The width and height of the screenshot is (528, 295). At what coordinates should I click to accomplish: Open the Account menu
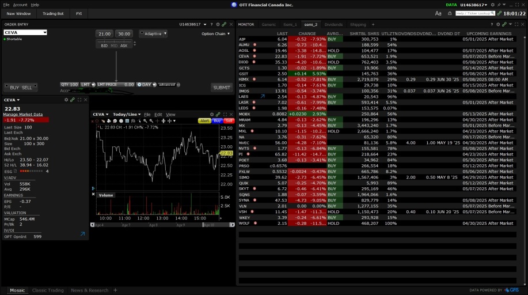pos(20,5)
